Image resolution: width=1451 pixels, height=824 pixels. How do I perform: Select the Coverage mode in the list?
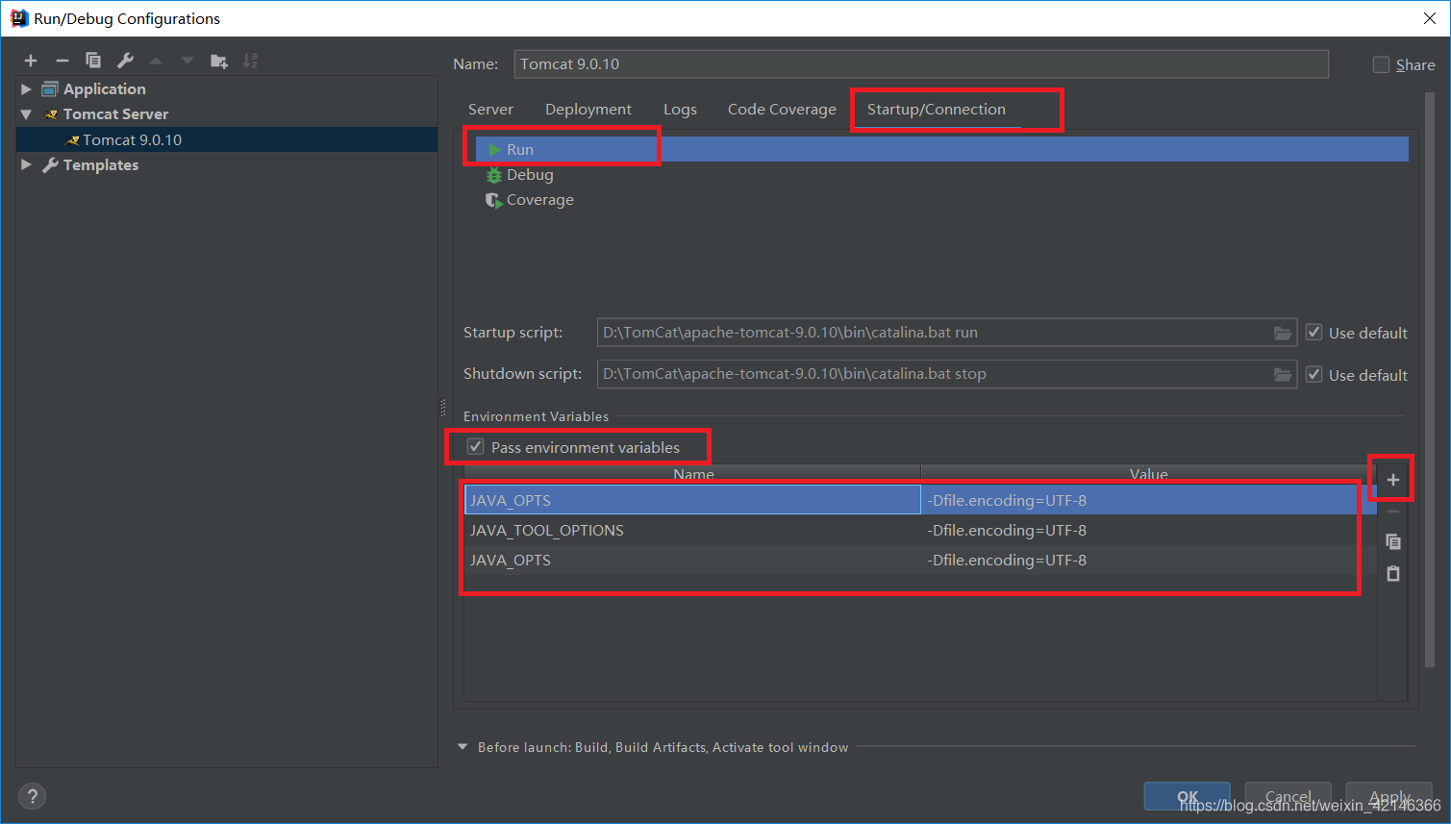(x=530, y=200)
